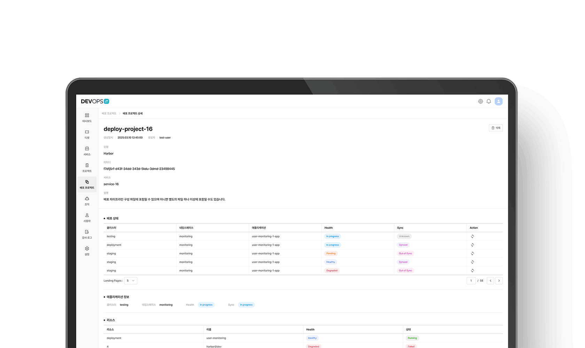Open notifications bell in the header
Screen dimensions: 585x348
(x=489, y=101)
